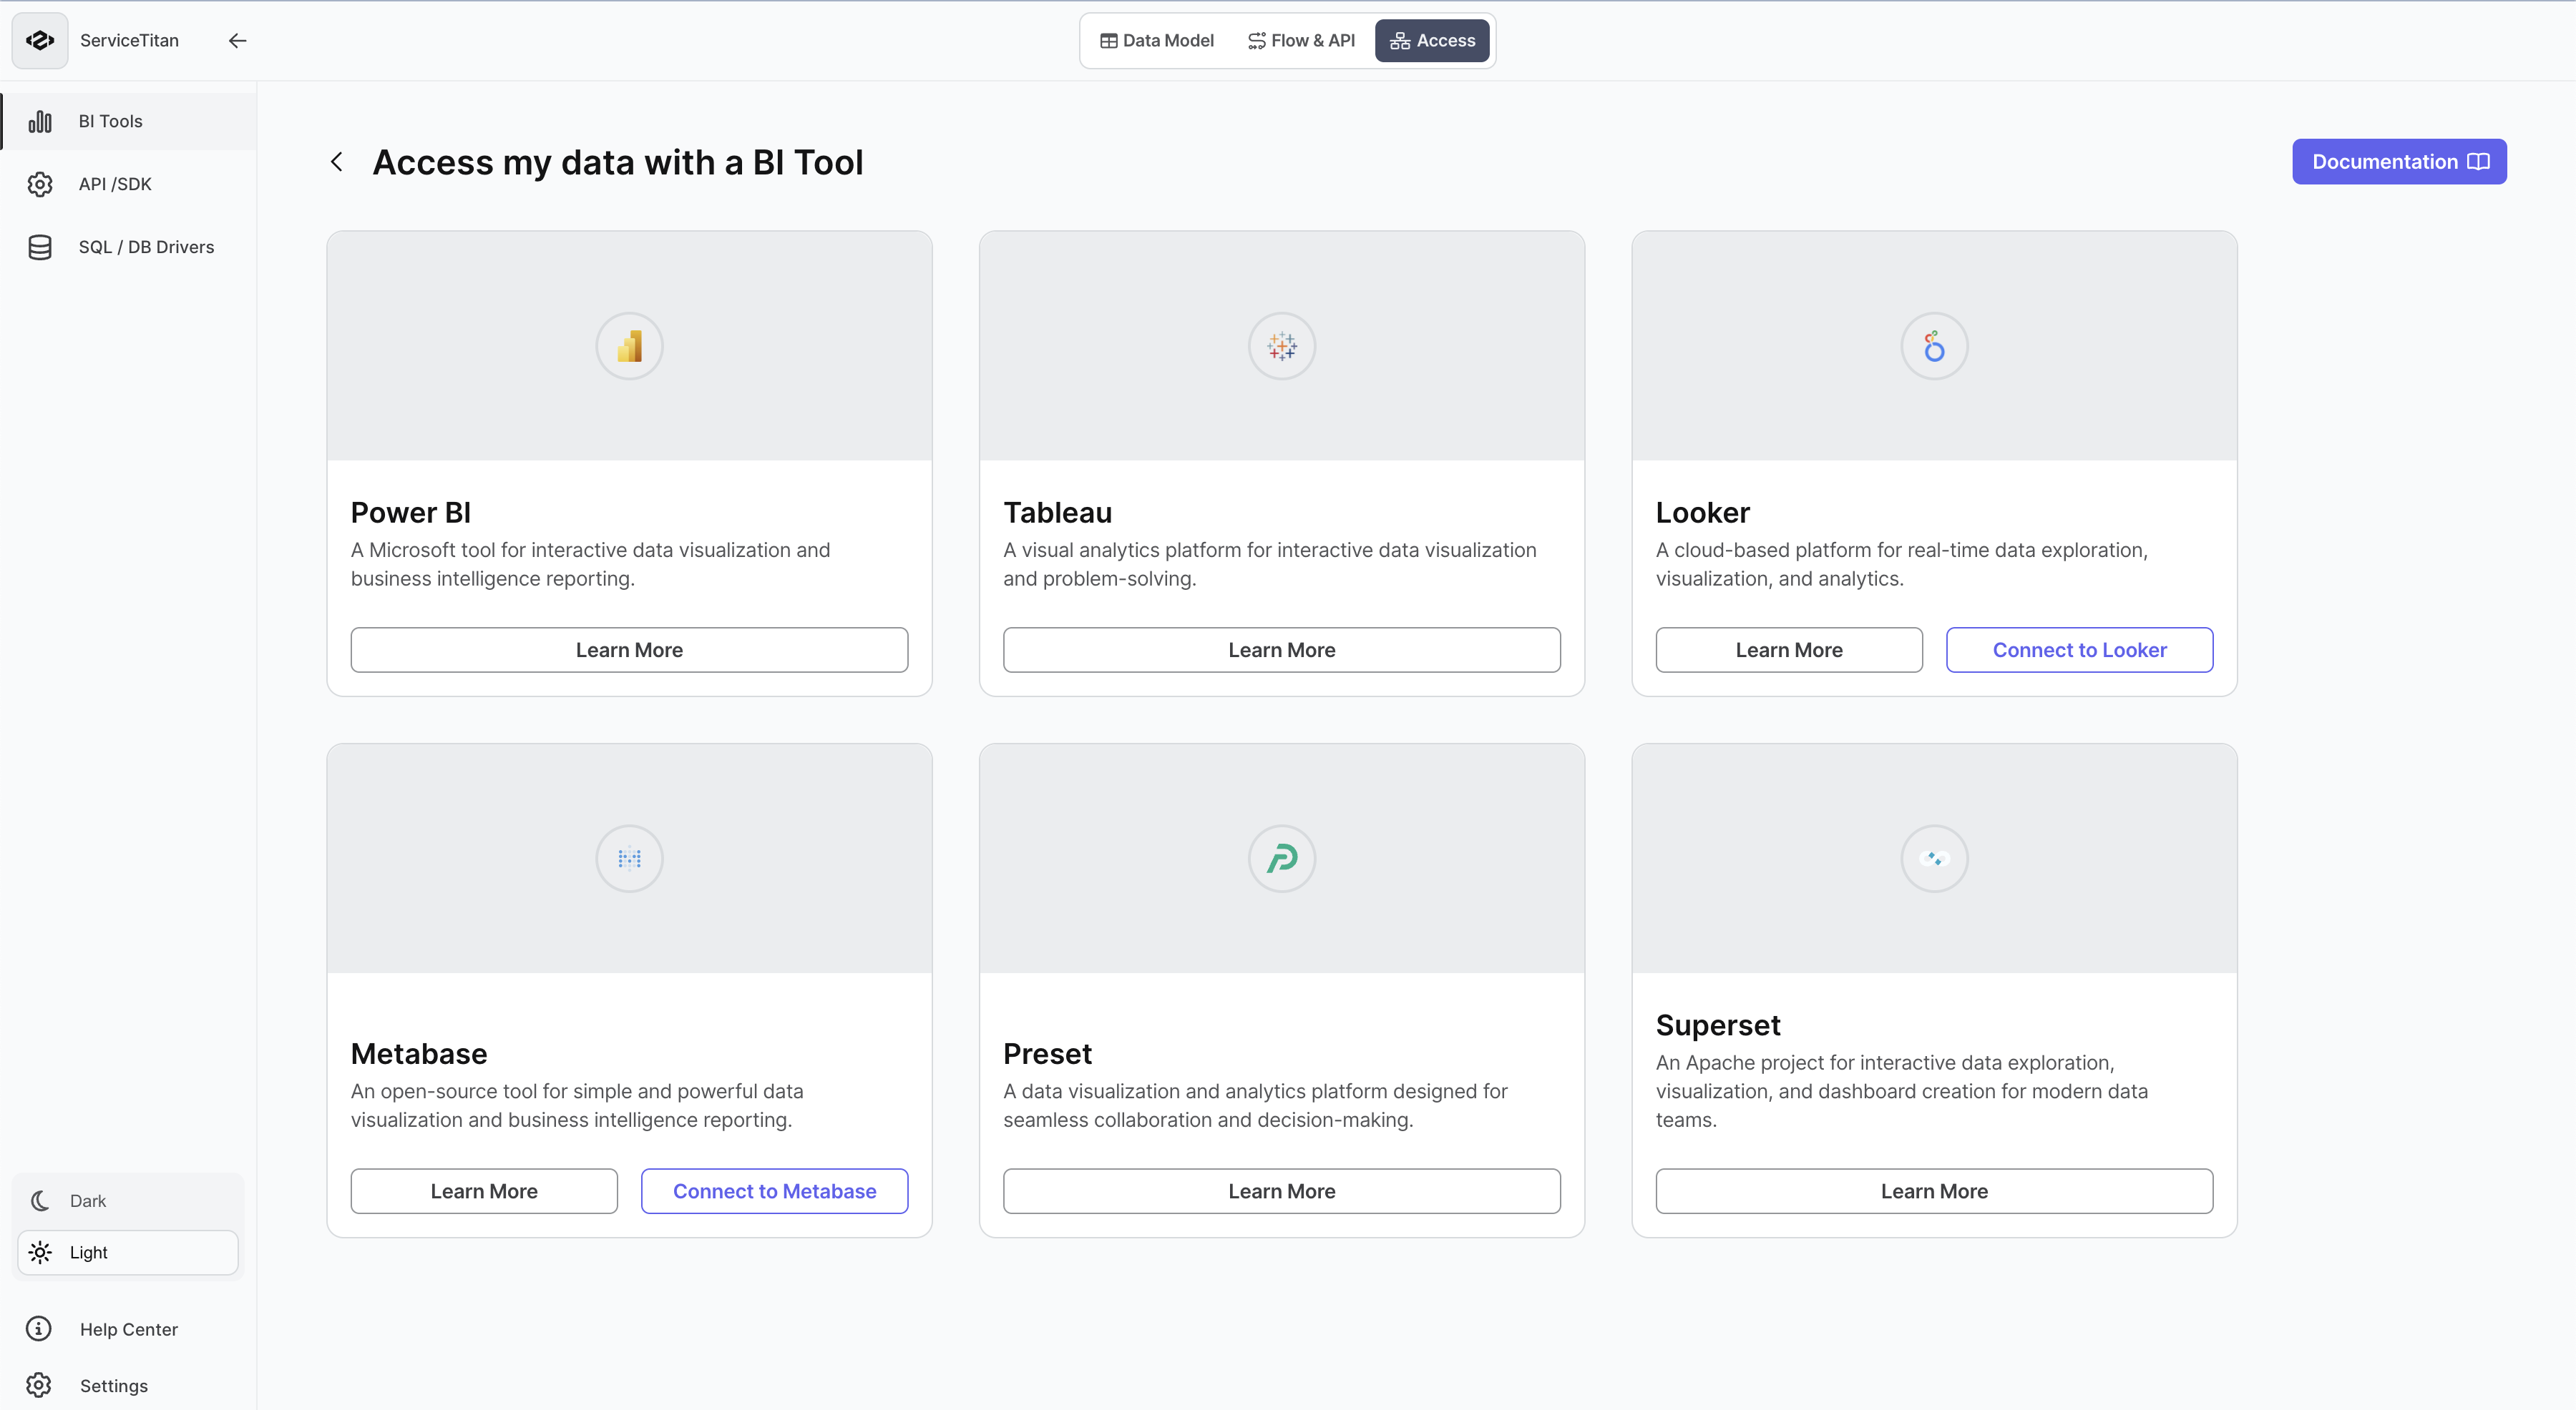The image size is (2576, 1410).
Task: Click Connect to Looker
Action: point(2078,649)
